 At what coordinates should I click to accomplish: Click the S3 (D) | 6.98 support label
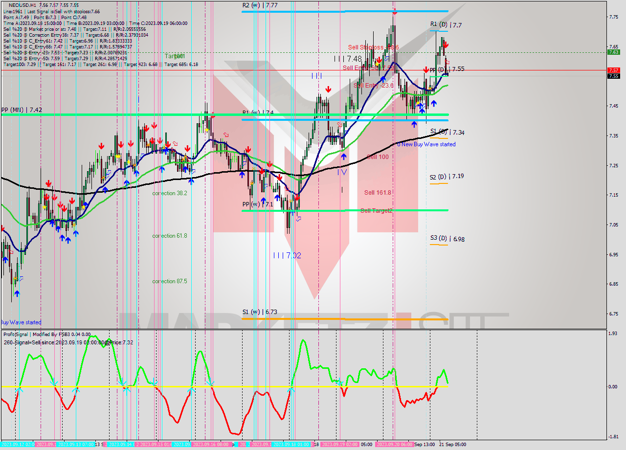(447, 239)
